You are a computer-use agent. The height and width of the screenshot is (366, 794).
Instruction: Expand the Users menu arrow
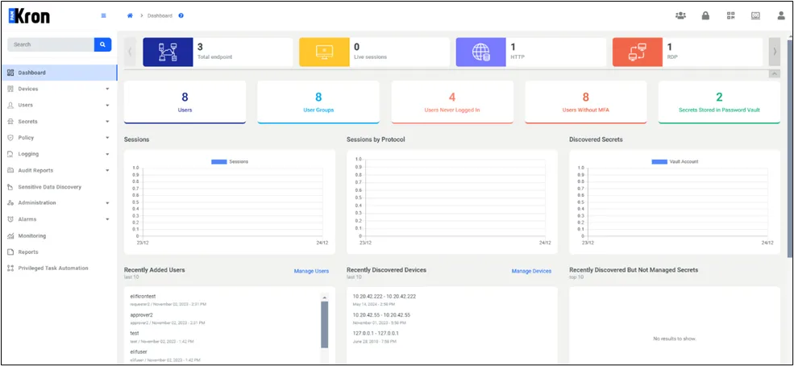point(107,106)
